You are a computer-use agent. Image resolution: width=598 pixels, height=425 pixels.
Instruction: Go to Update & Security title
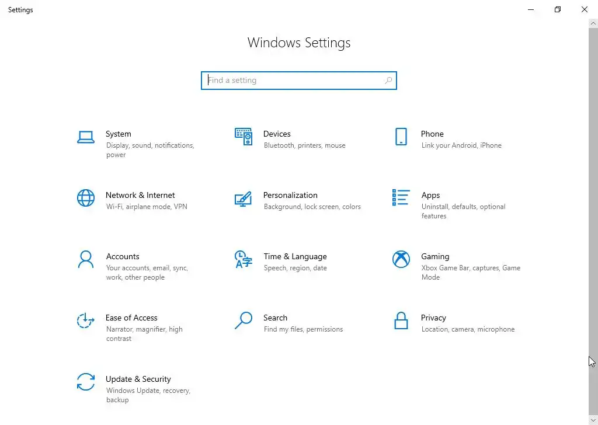pyautogui.click(x=138, y=379)
